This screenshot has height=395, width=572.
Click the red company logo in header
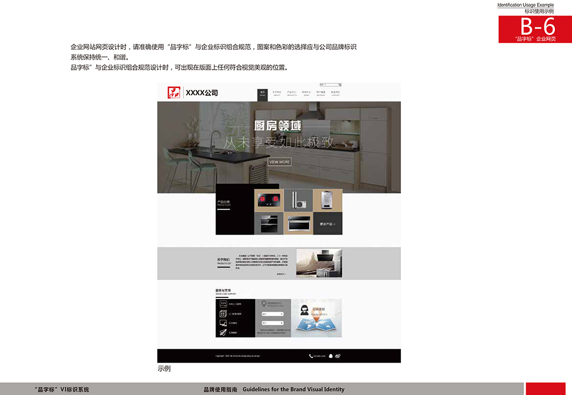(173, 92)
